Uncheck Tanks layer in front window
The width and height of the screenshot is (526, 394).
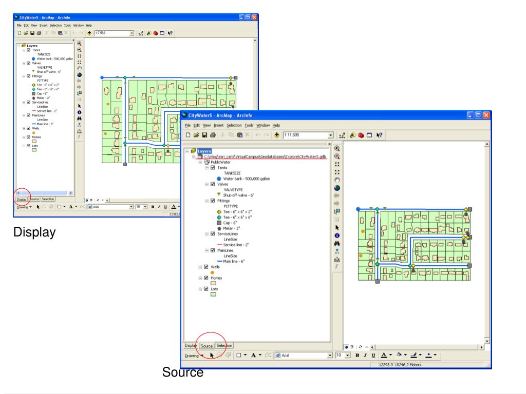point(213,168)
